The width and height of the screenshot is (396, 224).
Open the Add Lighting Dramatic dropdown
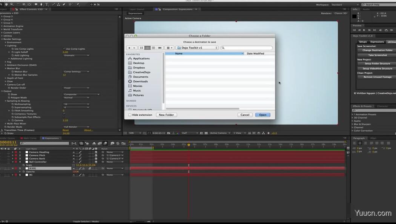76,55
